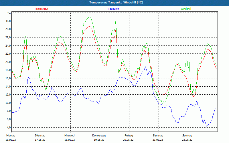
Task: Click the Dienstag day label
Action: [40, 136]
